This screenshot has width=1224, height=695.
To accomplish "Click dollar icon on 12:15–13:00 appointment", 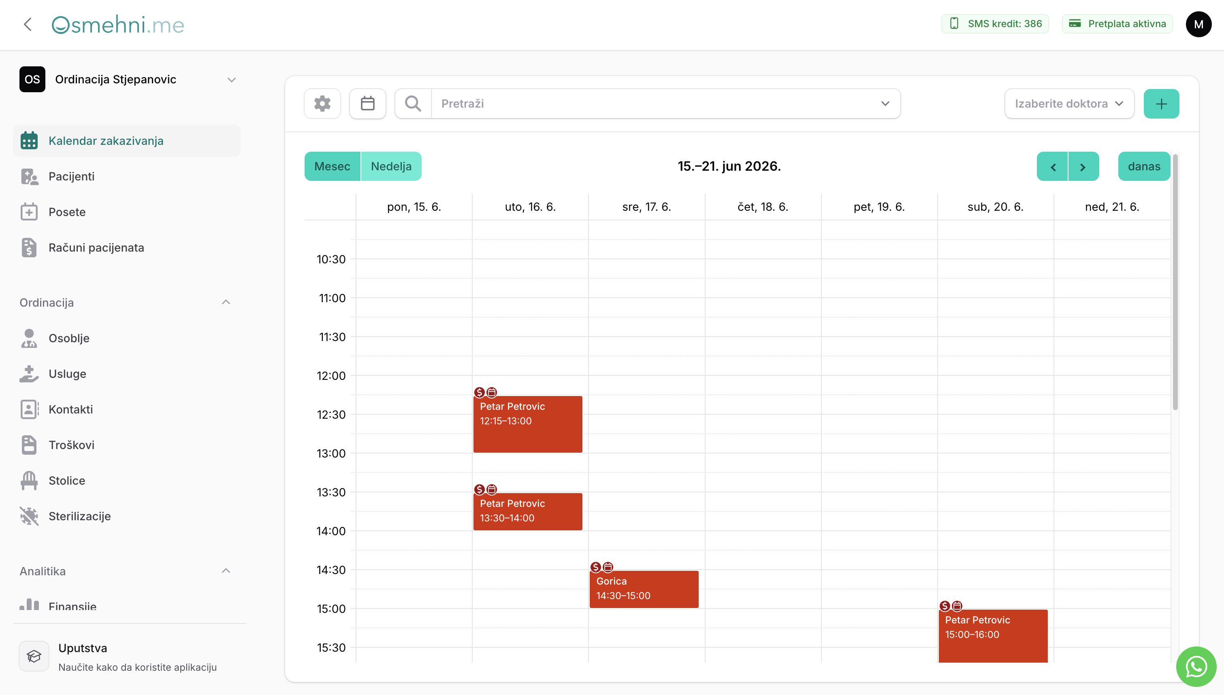I will coord(479,392).
